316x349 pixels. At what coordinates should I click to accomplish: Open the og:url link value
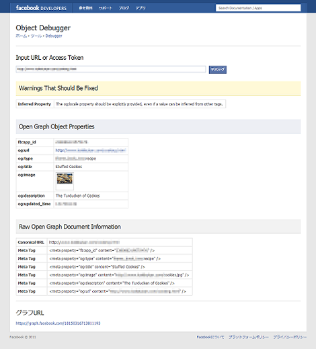pos(91,151)
